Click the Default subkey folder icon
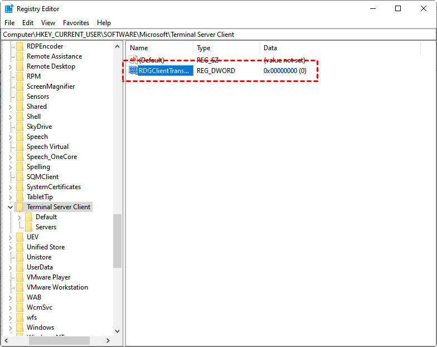The height and width of the screenshot is (347, 437). coord(29,217)
